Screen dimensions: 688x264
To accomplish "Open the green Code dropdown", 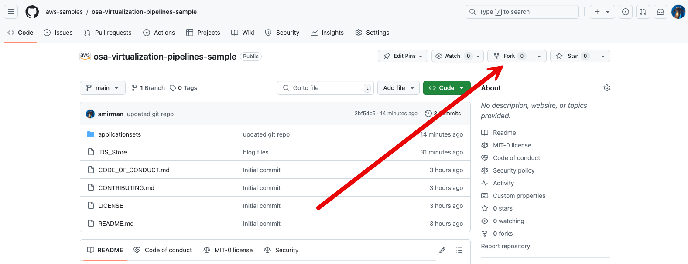I will click(x=447, y=88).
